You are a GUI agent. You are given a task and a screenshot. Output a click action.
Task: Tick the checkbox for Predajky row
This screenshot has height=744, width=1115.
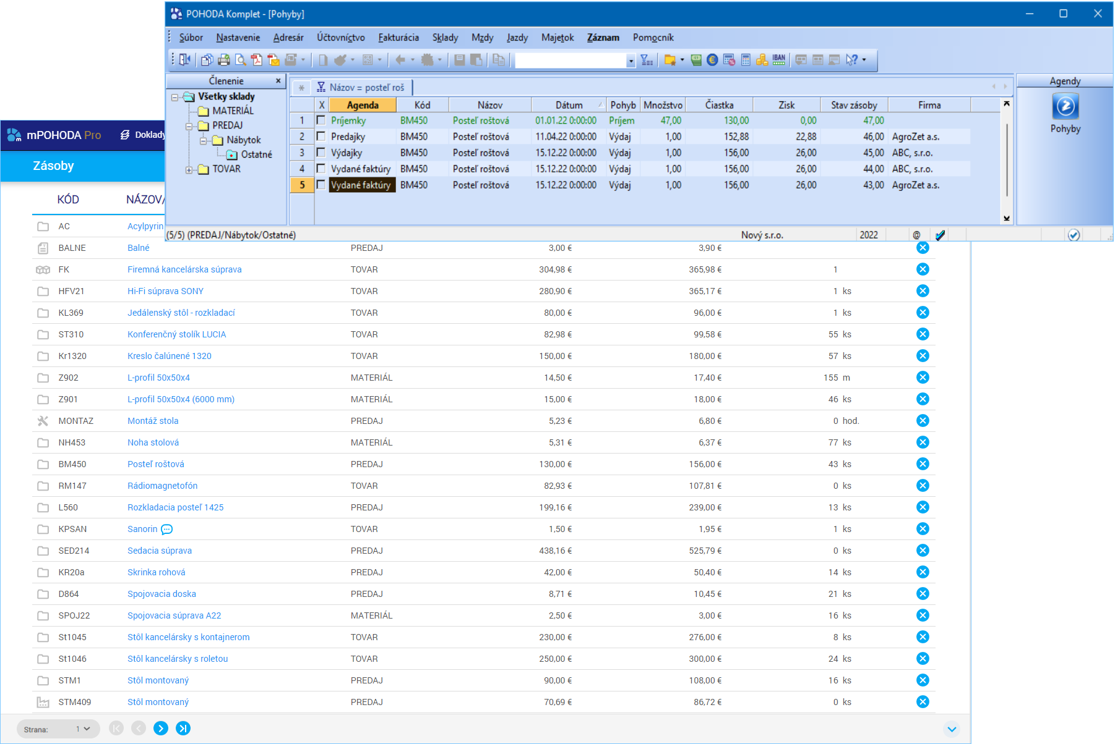(x=321, y=137)
